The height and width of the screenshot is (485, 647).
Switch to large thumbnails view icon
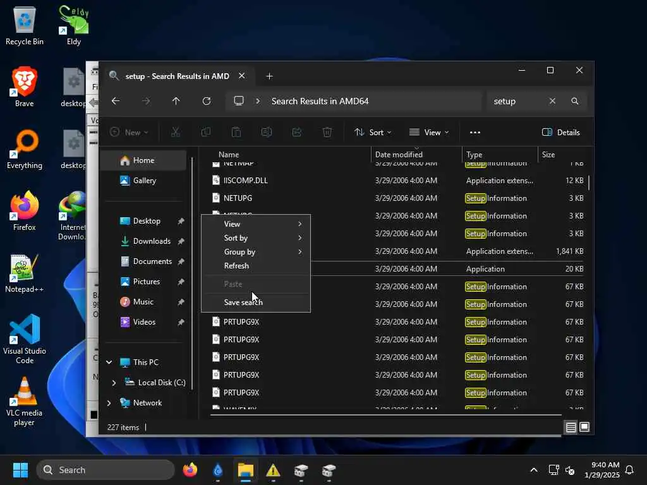coord(584,428)
